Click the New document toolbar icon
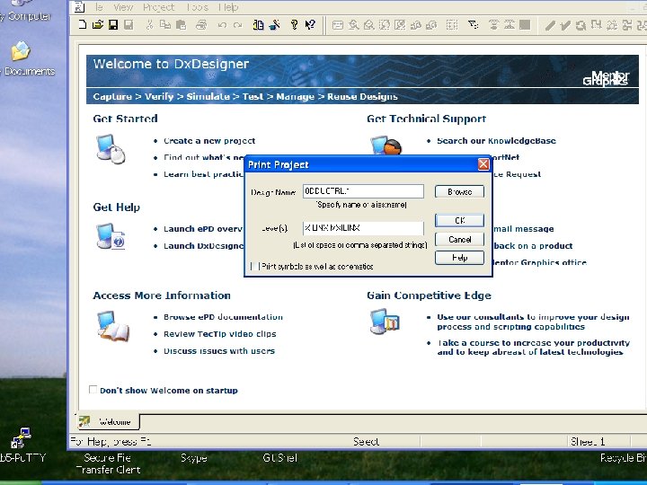Viewport: 647px width, 485px height. tap(83, 25)
